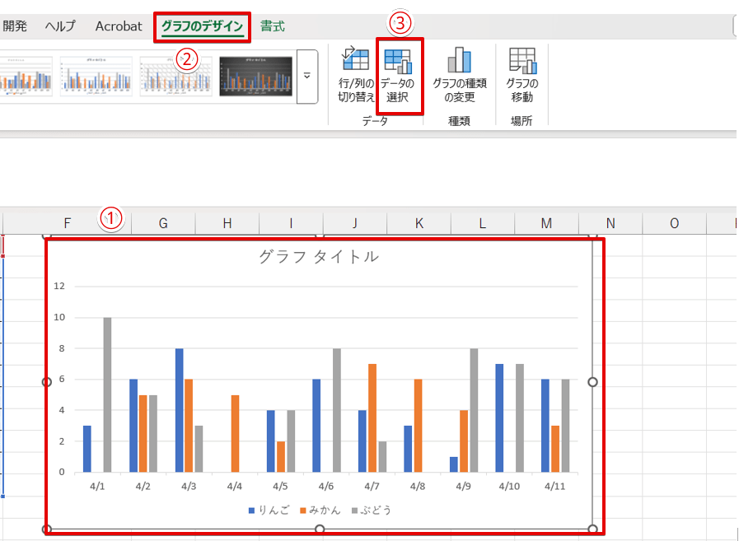This screenshot has width=739, height=541.
Task: Open the ヘルプ tab
Action: tap(60, 26)
